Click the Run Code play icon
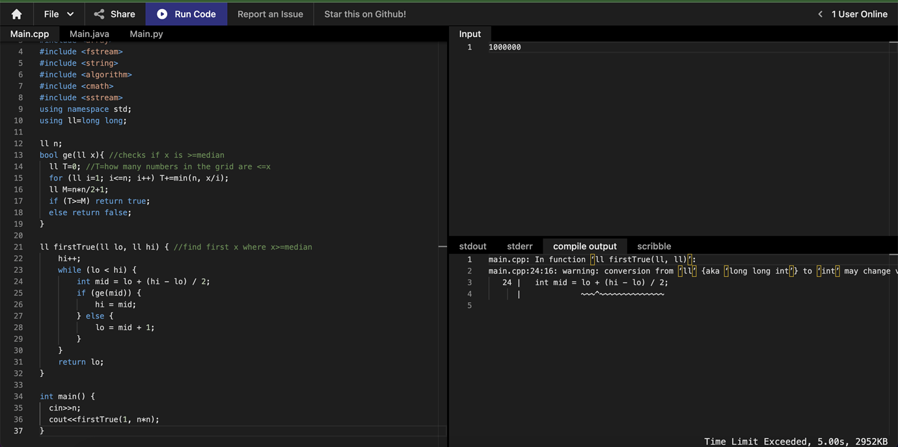Image resolution: width=898 pixels, height=447 pixels. 162,14
